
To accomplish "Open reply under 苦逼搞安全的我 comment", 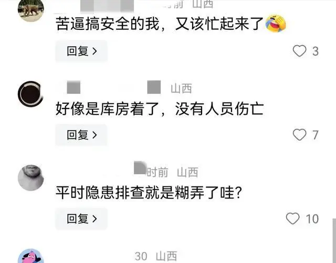I will coord(81,51).
